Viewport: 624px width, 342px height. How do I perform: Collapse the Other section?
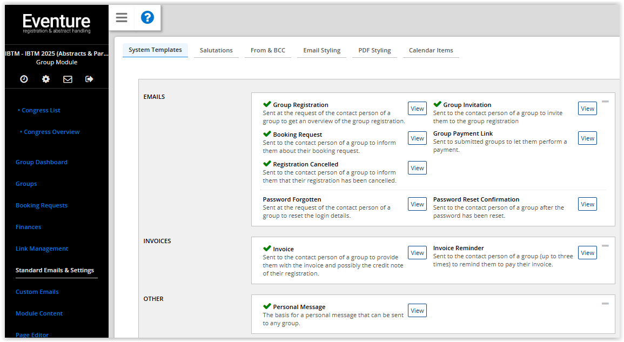tap(605, 304)
